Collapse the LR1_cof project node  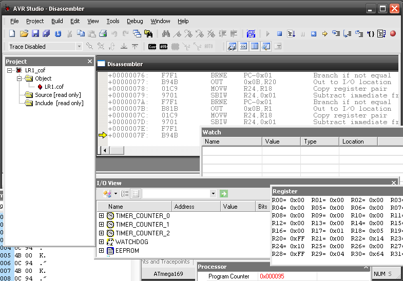(10, 70)
